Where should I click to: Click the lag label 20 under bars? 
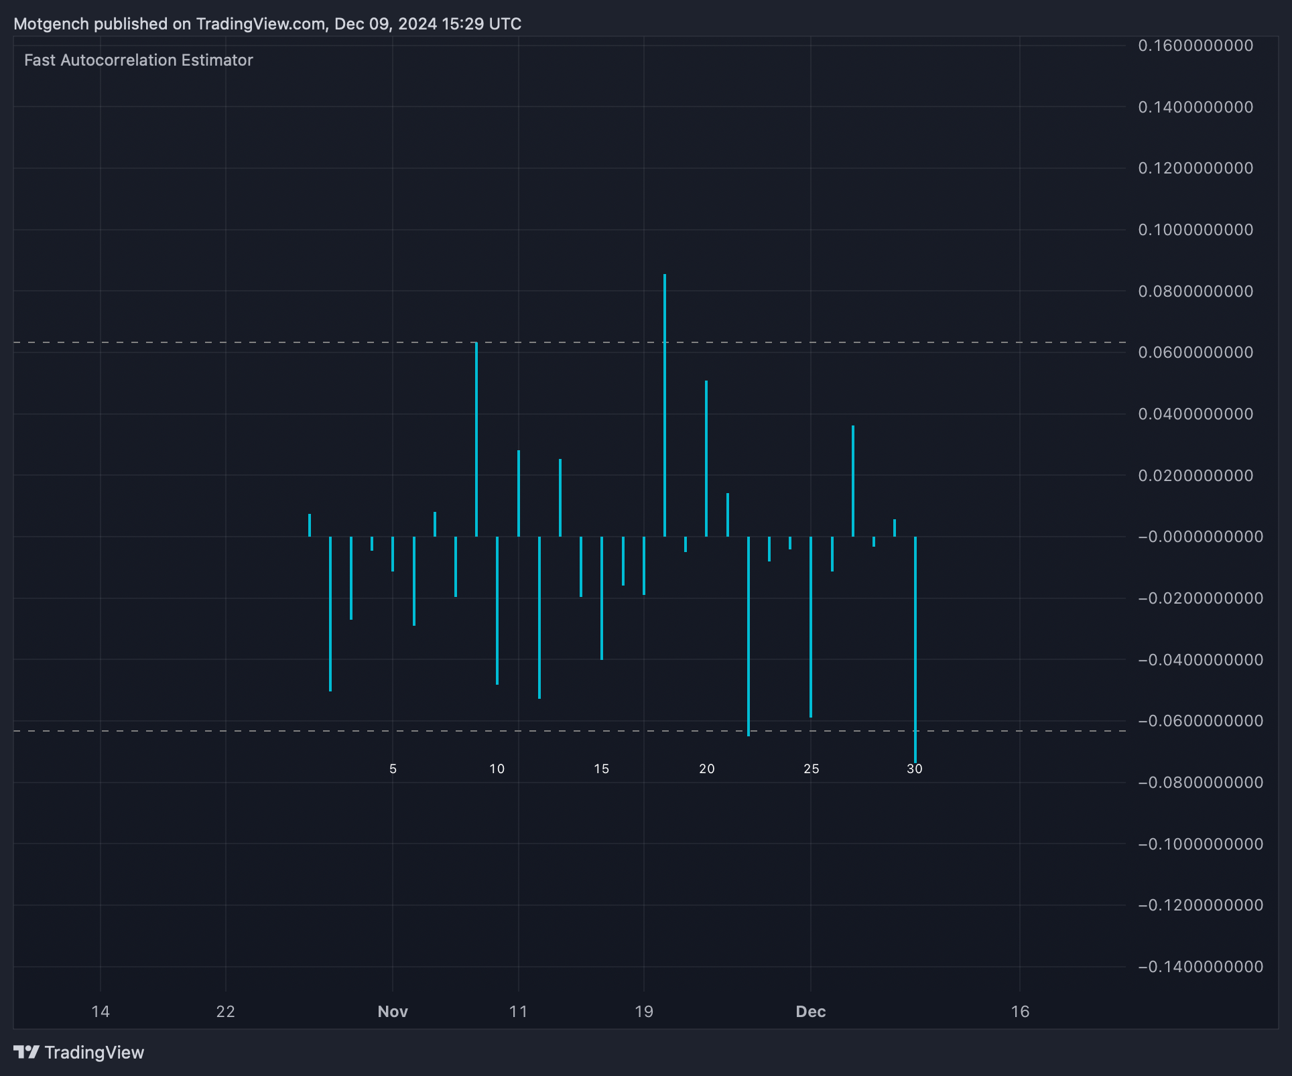pos(707,769)
